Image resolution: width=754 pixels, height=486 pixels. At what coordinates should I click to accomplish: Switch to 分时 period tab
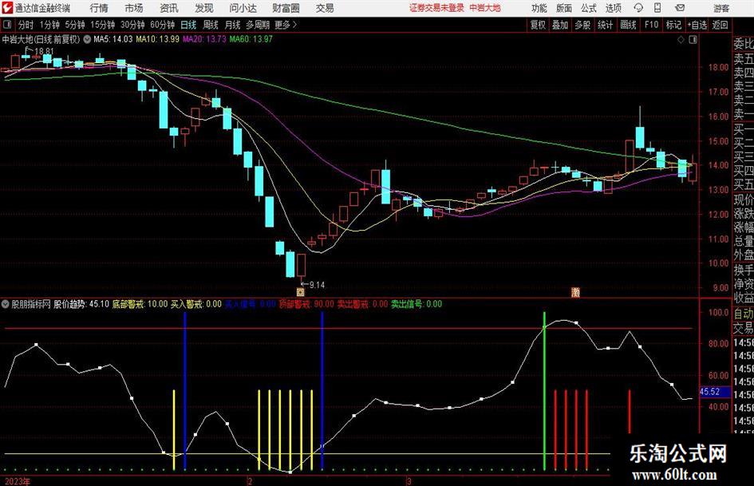(x=26, y=25)
